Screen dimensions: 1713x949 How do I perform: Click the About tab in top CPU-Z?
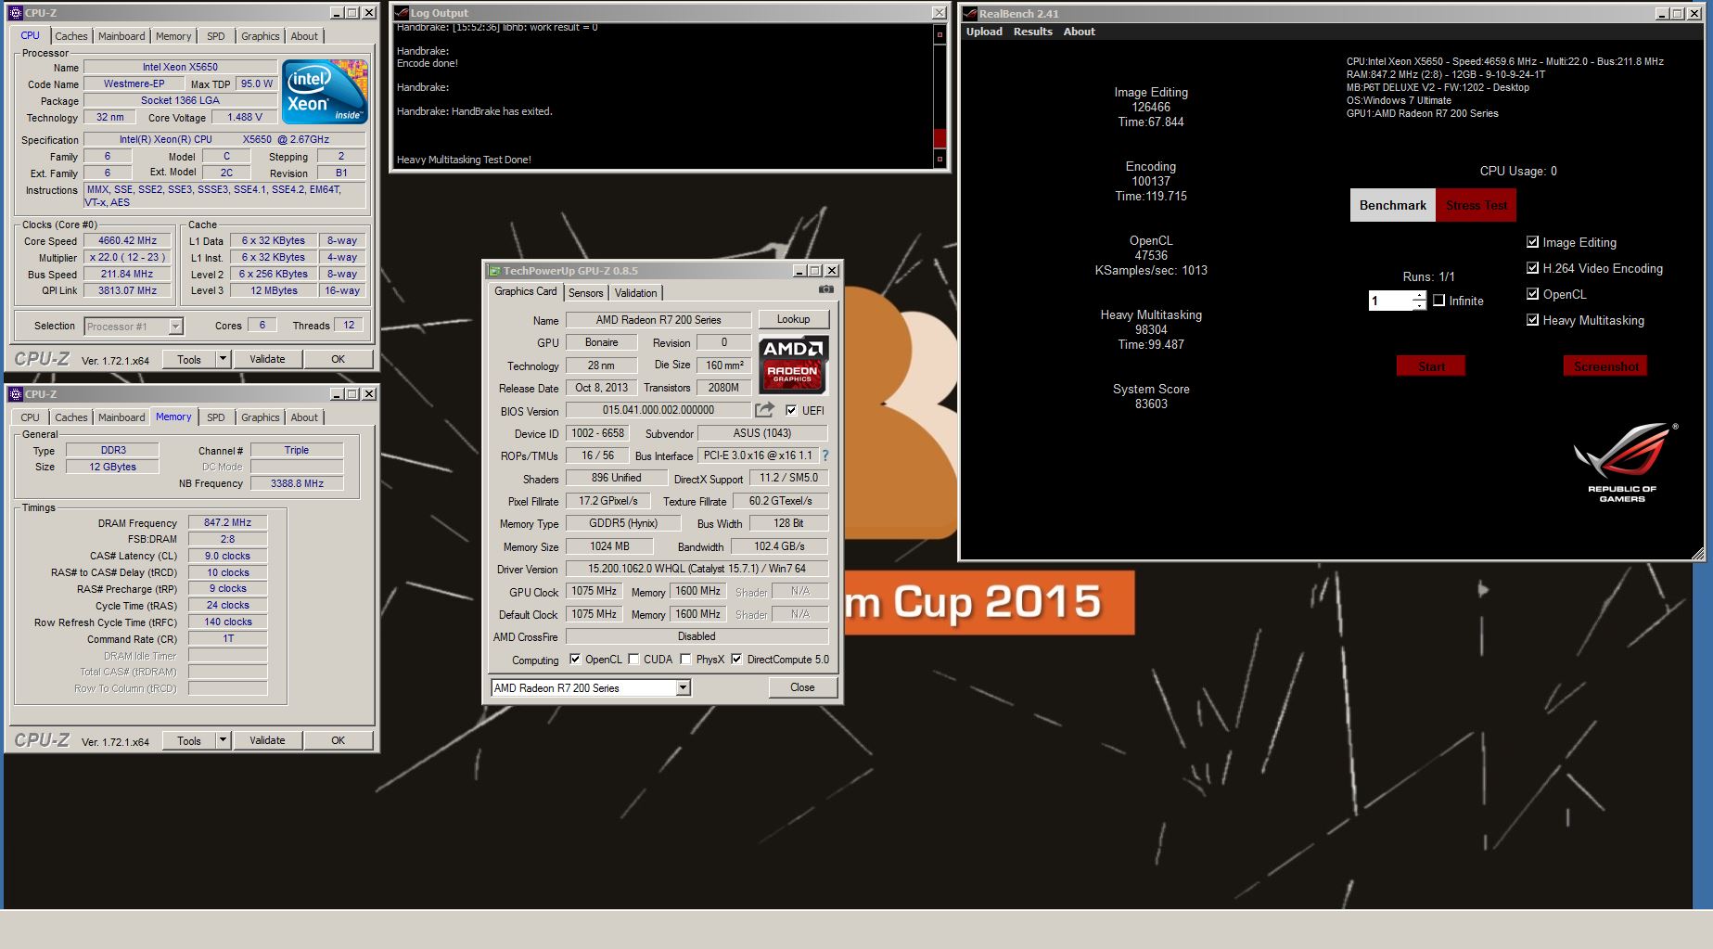pos(303,36)
